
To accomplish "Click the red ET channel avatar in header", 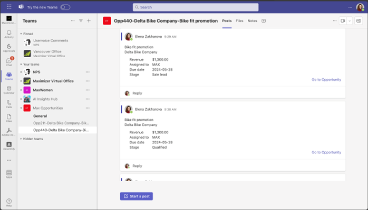I will pyautogui.click(x=107, y=21).
